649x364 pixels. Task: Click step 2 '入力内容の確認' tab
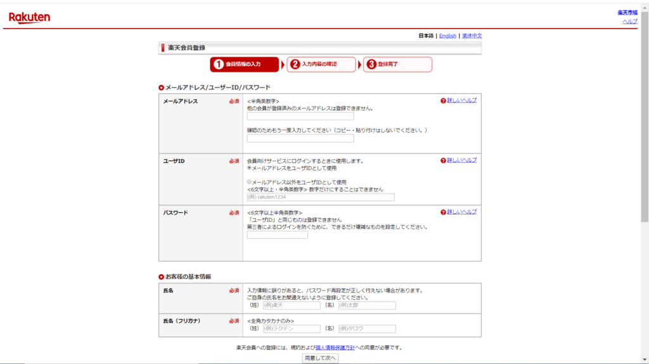[321, 64]
